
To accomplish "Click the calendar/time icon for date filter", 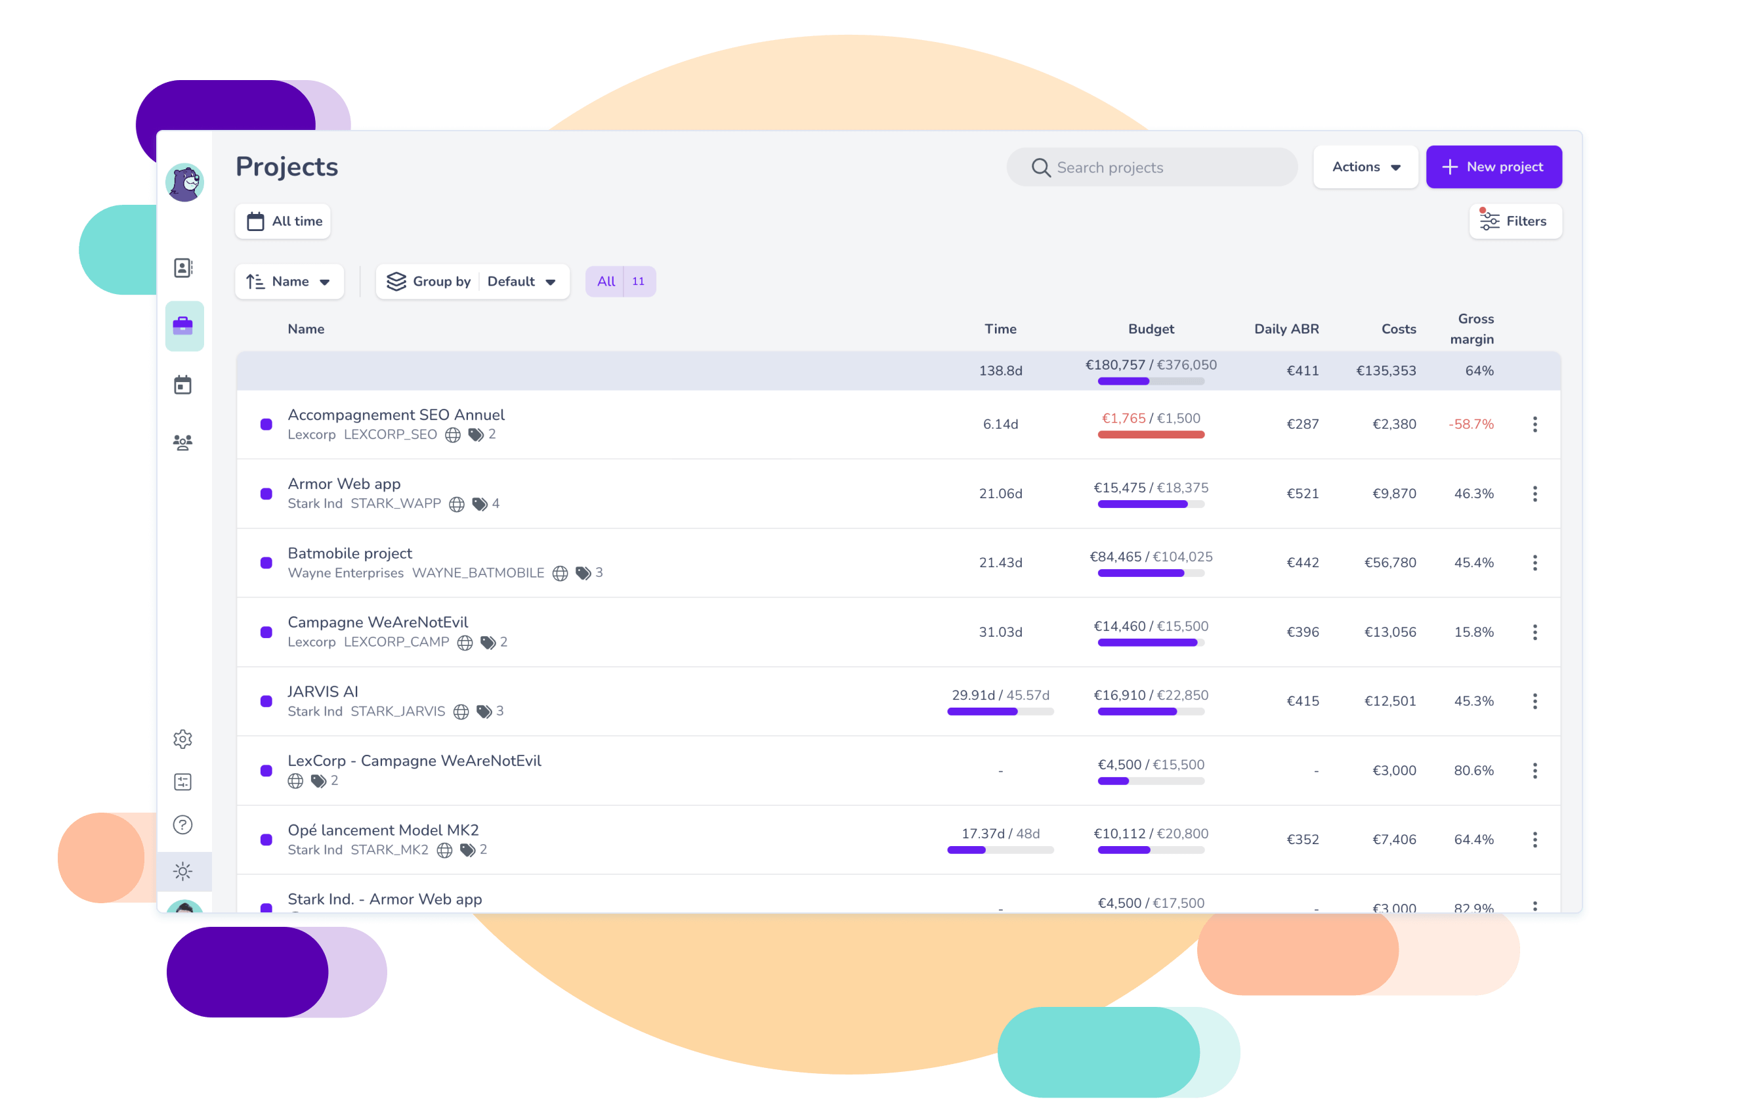I will [x=253, y=221].
